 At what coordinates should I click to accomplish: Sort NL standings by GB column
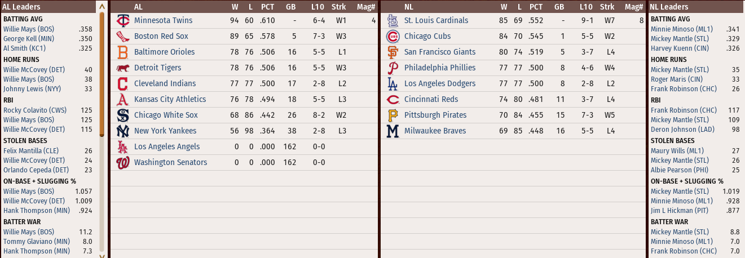coord(559,7)
